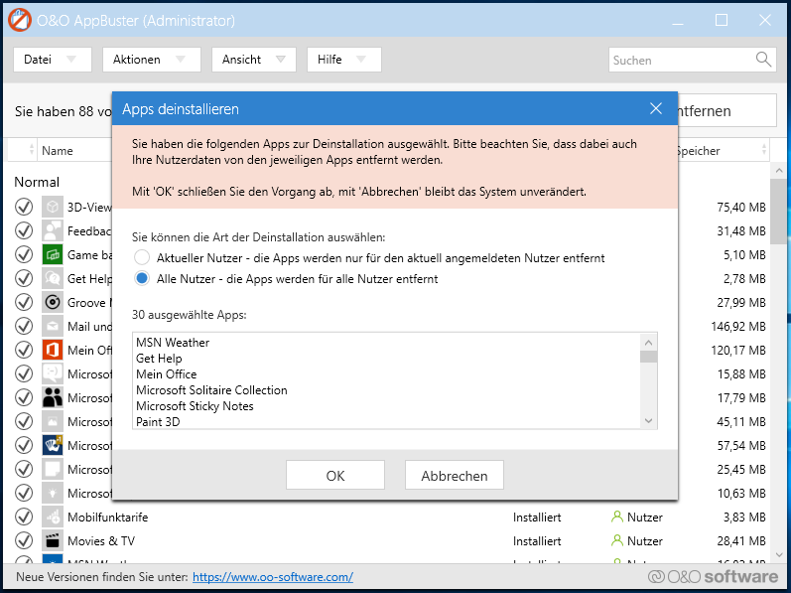Open the Ansicht dropdown menu
Image resolution: width=791 pixels, height=593 pixels.
click(253, 60)
